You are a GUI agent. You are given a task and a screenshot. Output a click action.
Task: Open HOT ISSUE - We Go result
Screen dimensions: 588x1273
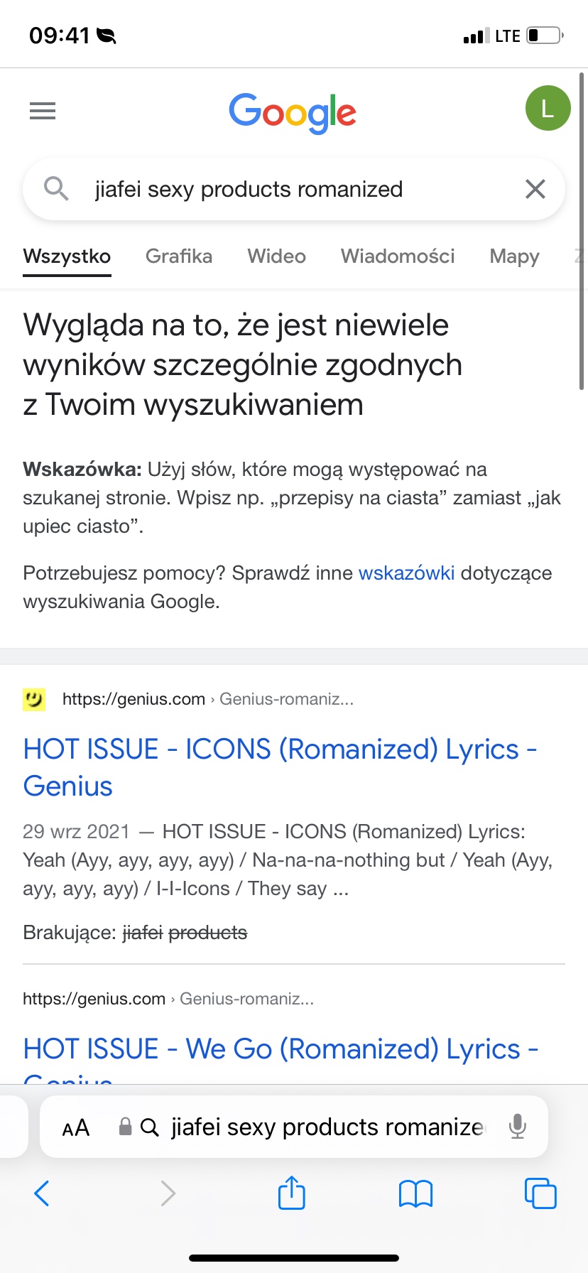pyautogui.click(x=281, y=1049)
